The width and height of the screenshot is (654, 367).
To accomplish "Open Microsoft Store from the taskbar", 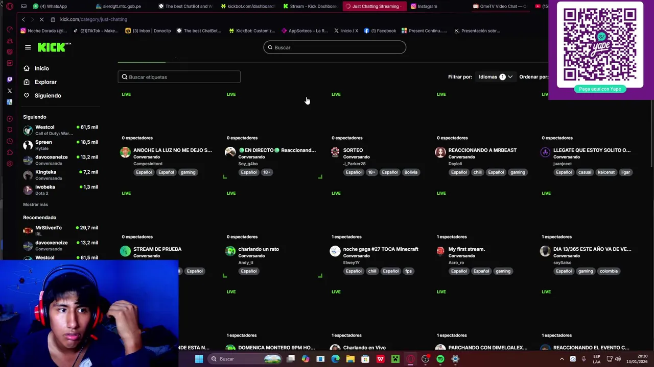I will (x=365, y=359).
